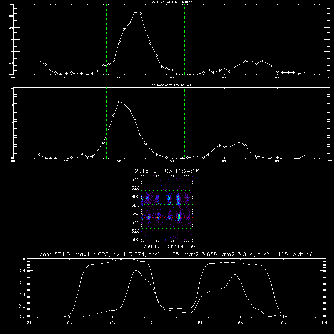
Task: Click the '760780800820840860' heatmap x-axis labels
Action: [x=169, y=246]
